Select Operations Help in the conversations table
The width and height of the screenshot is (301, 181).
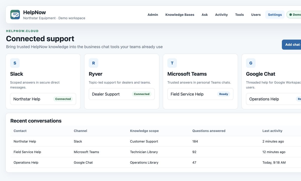[26, 162]
